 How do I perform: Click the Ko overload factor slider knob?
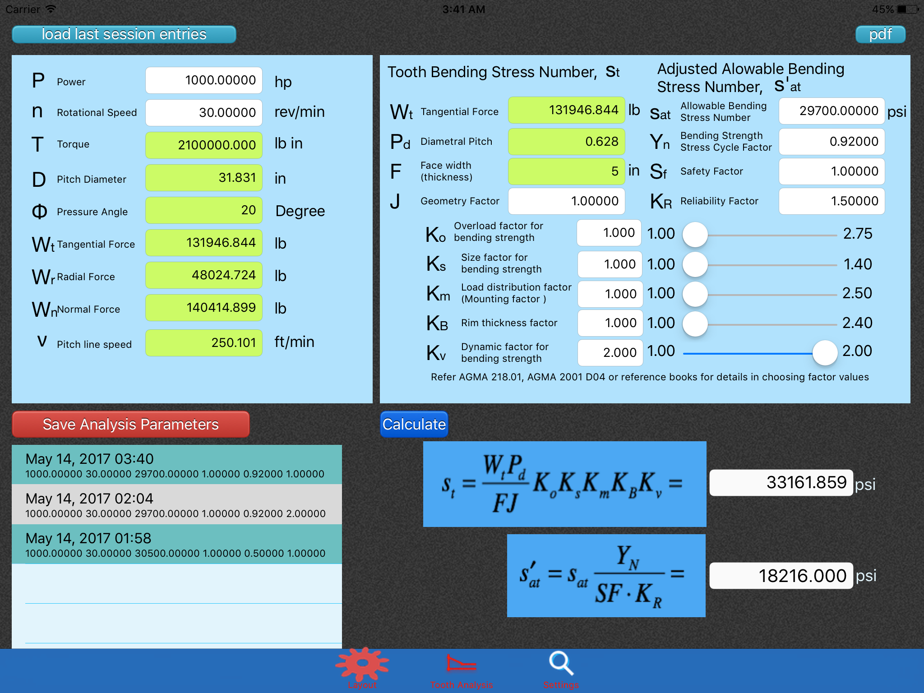click(x=695, y=235)
